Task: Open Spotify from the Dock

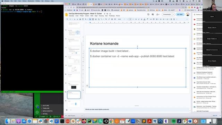Action: [174, 121]
